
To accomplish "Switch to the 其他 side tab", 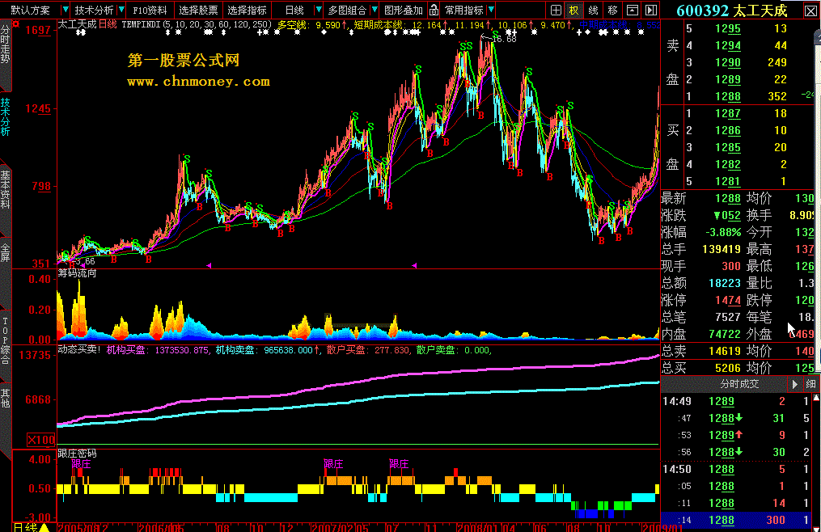I will pyautogui.click(x=5, y=399).
